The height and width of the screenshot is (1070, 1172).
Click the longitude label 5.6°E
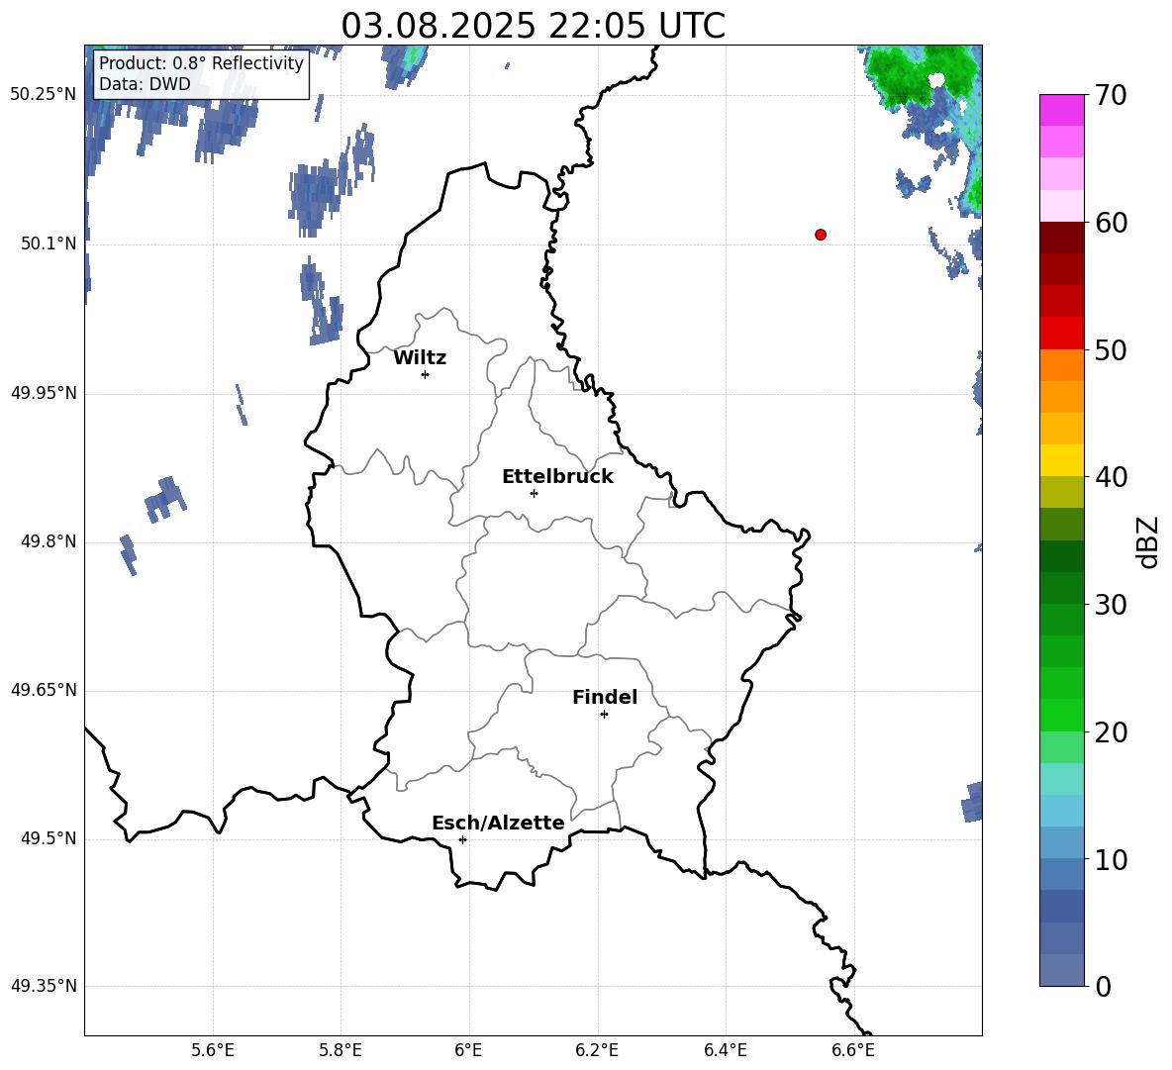click(213, 1050)
